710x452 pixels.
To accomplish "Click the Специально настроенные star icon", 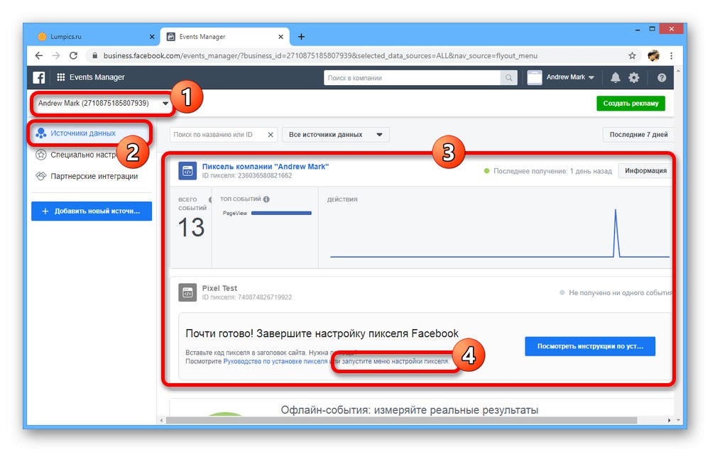I will pyautogui.click(x=41, y=155).
